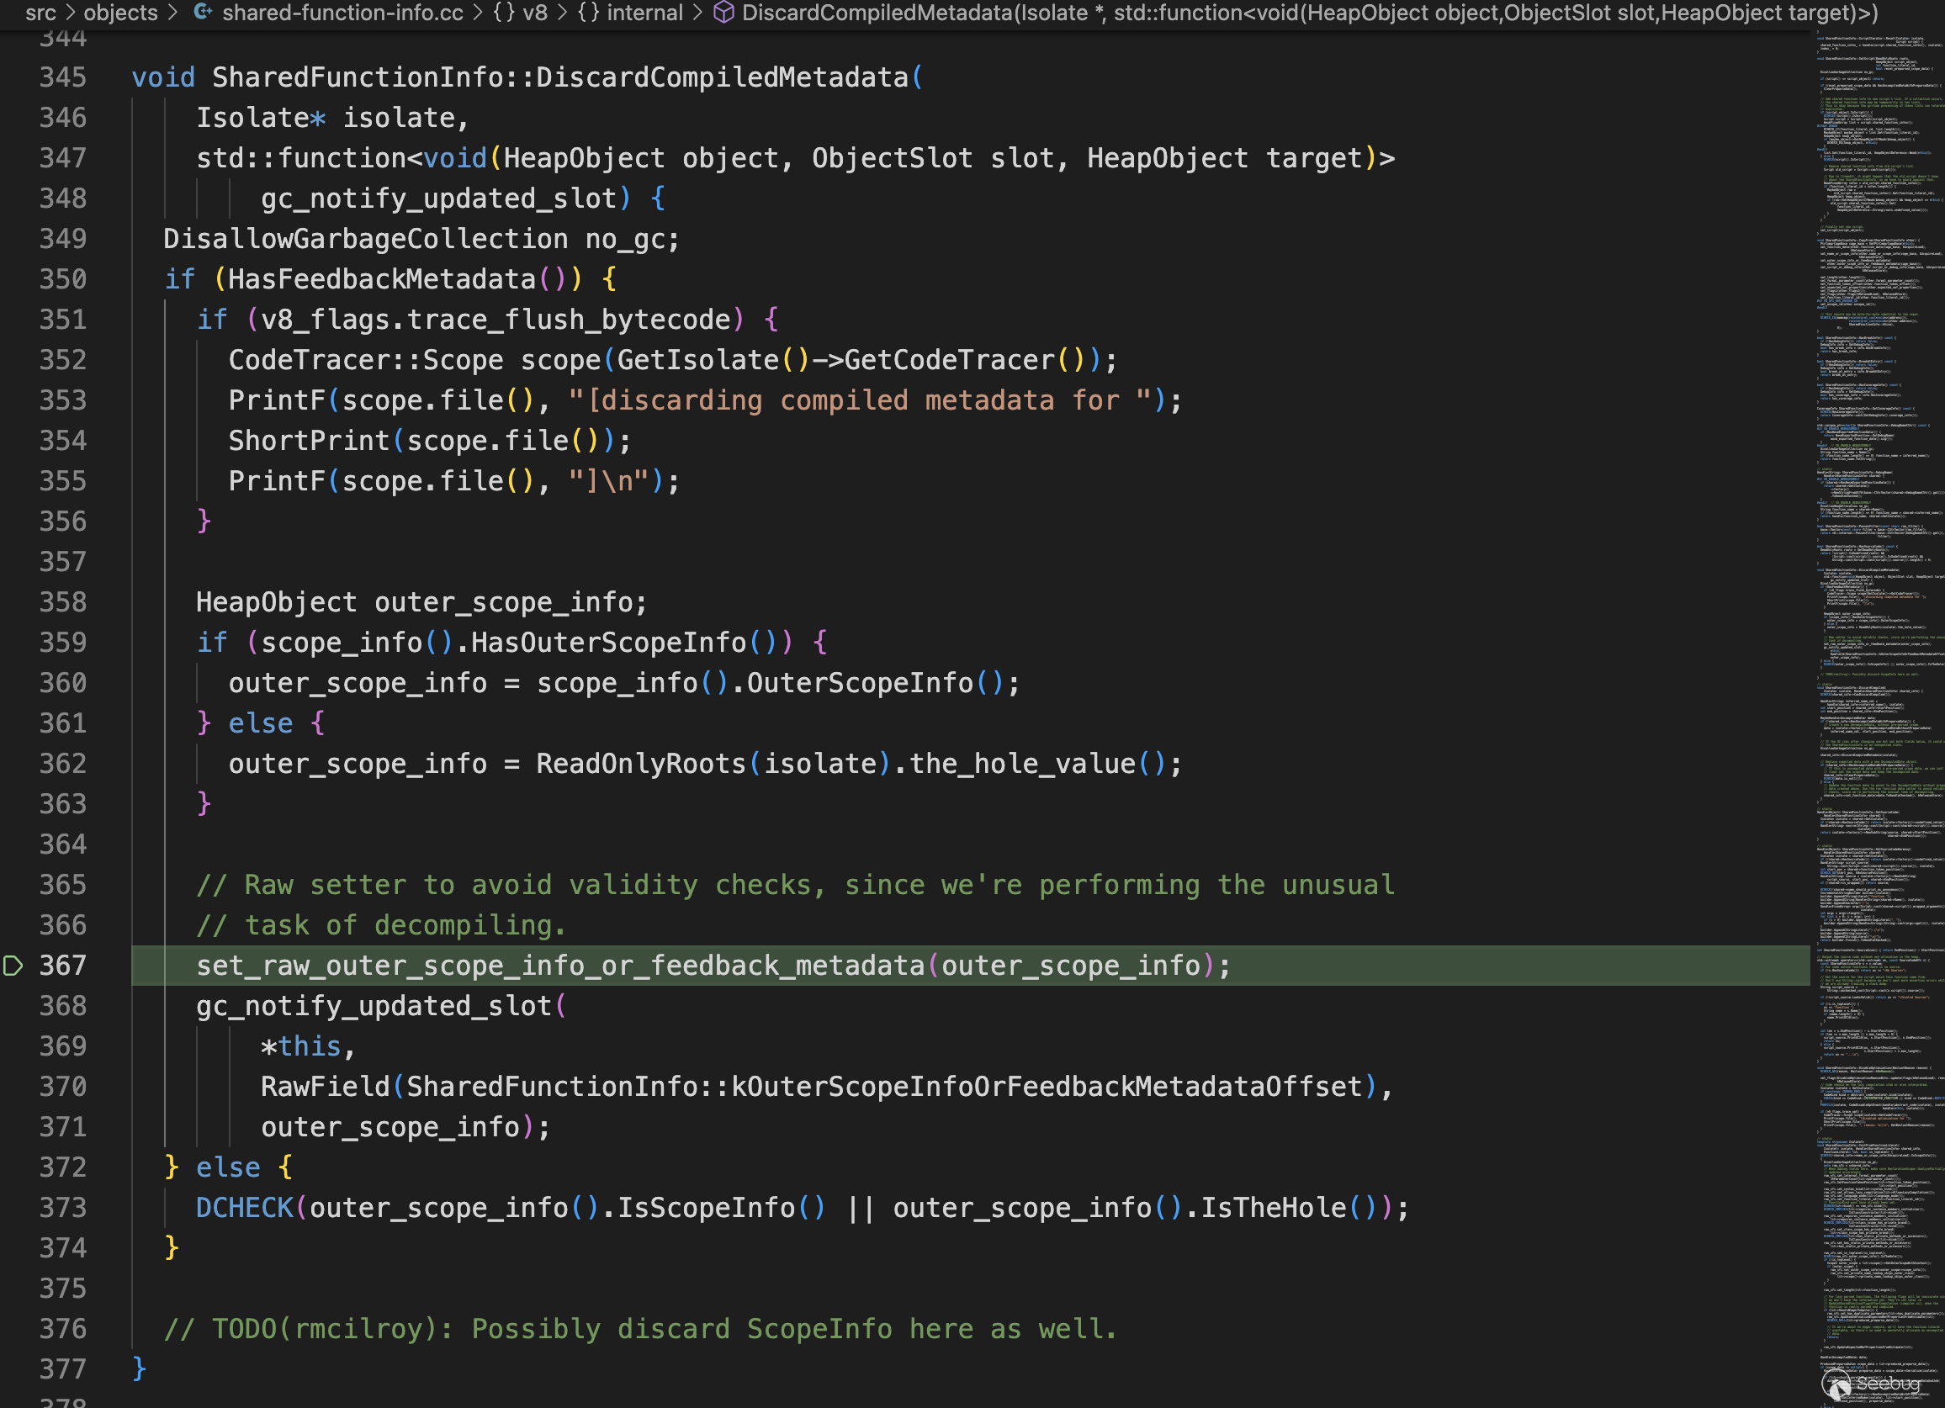Click the braces namespace icon before internal
This screenshot has width=1945, height=1408.
click(588, 12)
